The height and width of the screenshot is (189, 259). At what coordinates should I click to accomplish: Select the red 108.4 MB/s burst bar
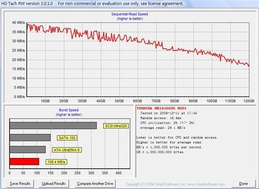(x=24, y=162)
